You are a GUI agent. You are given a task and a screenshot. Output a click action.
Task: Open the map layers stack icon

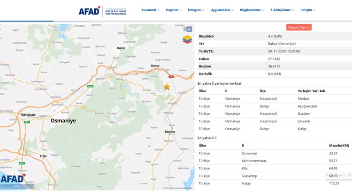[187, 39]
